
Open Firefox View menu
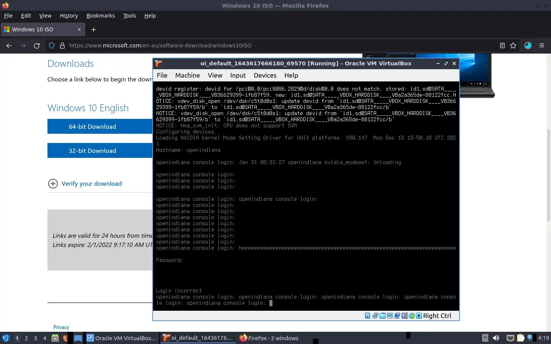tap(45, 16)
